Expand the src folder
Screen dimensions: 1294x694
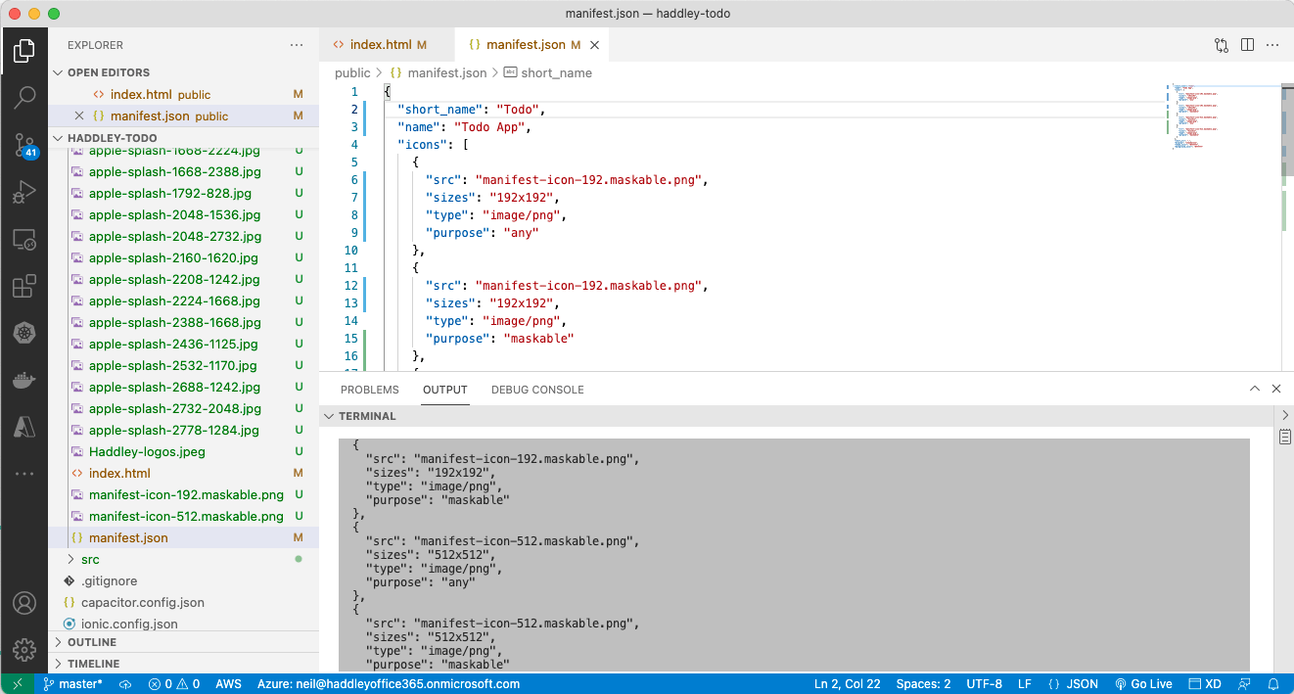(x=89, y=560)
